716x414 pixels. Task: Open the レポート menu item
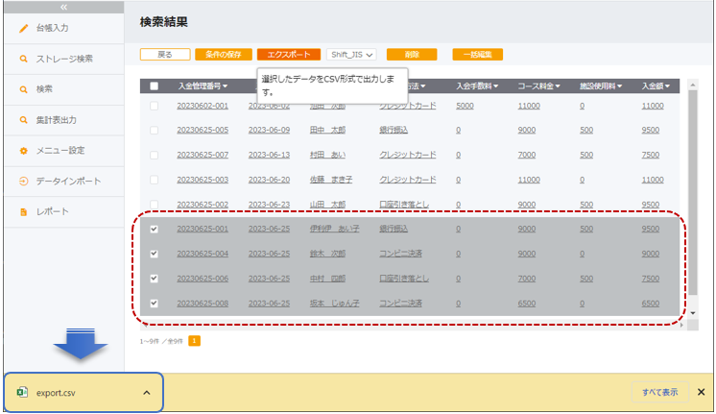pyautogui.click(x=64, y=212)
